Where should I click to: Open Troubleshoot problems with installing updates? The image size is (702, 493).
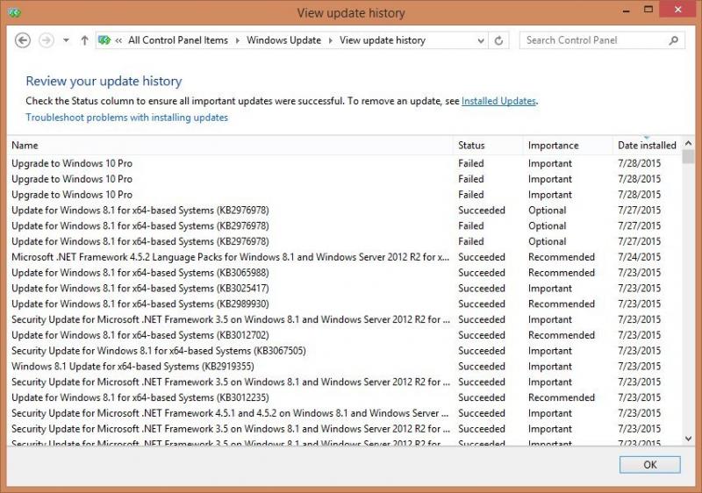click(126, 118)
